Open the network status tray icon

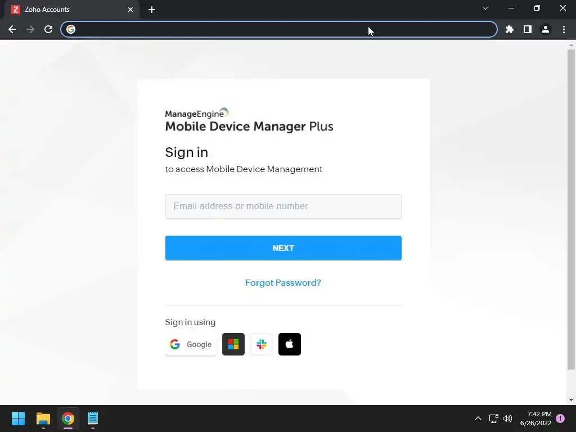(494, 418)
